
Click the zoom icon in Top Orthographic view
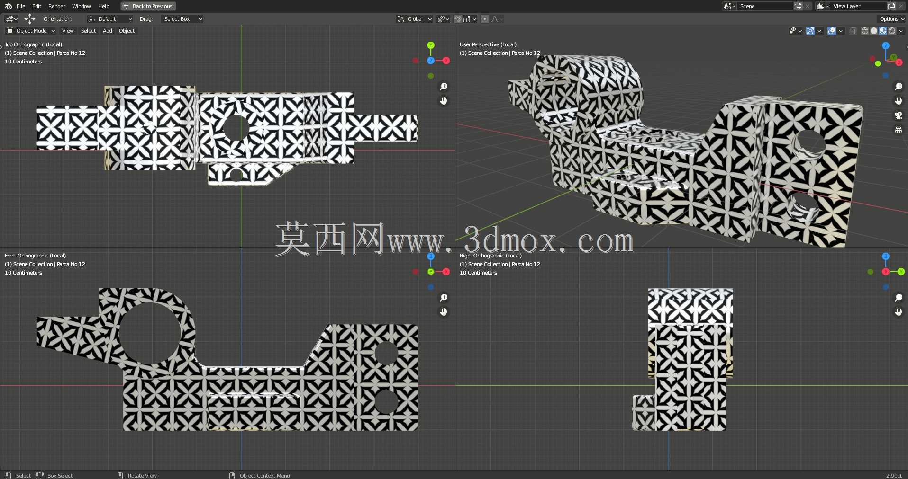tap(444, 87)
